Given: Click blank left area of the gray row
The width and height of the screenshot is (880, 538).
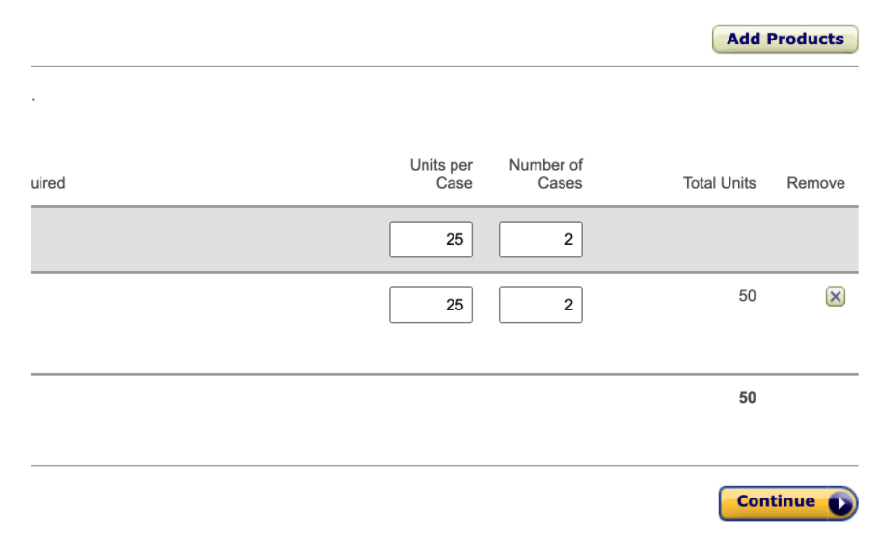Looking at the screenshot, I should pos(207,239).
